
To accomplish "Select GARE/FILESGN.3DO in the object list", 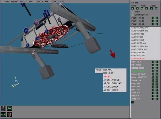I will click(139, 49).
